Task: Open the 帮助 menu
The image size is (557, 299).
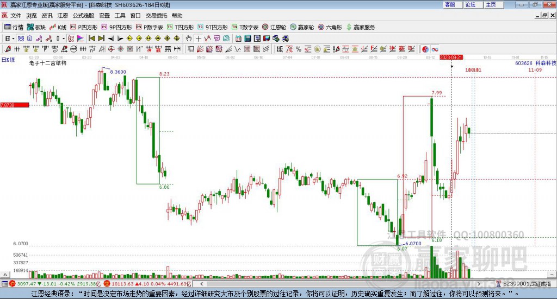Action: click(177, 16)
